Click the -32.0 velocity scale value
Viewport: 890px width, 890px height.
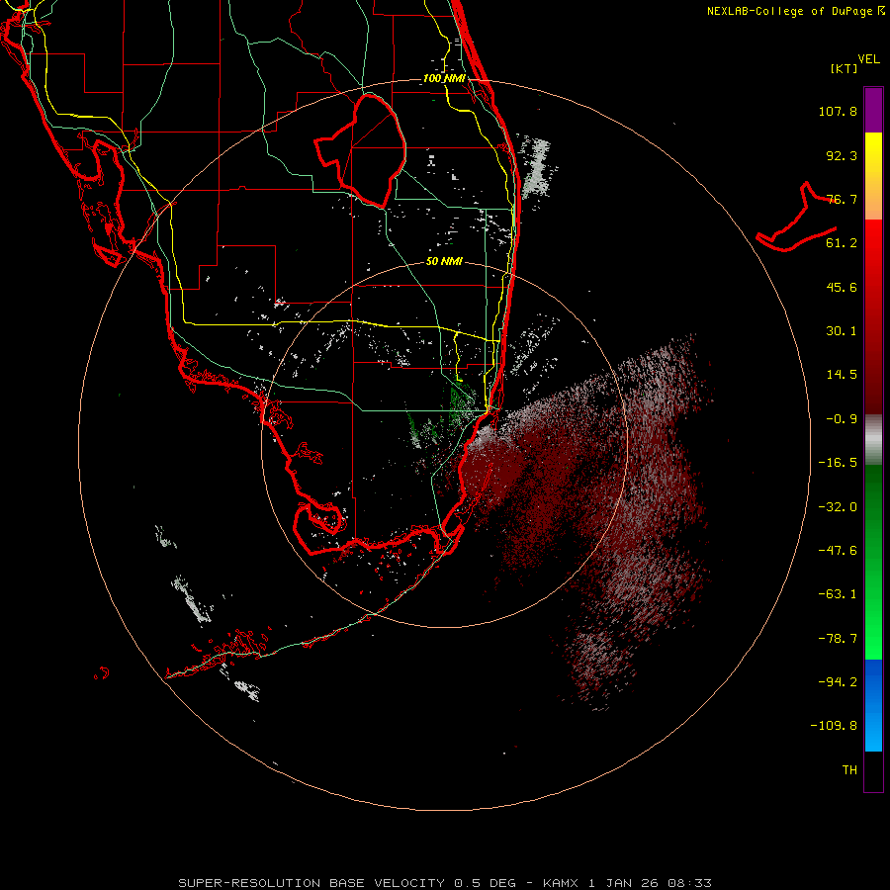click(x=838, y=507)
